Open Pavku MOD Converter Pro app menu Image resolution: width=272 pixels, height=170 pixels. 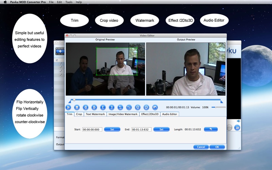[28, 2]
